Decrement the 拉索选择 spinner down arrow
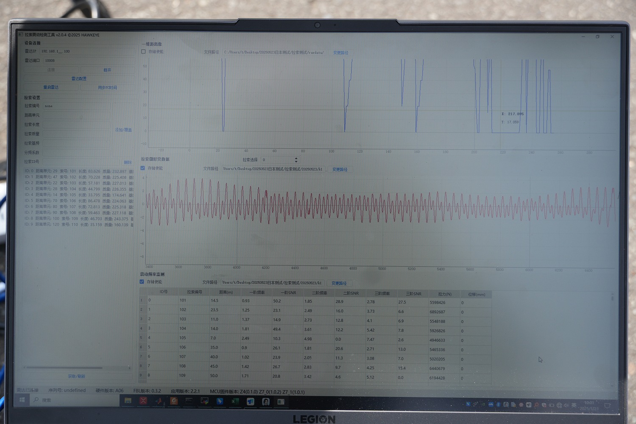This screenshot has height=424, width=636. point(296,162)
